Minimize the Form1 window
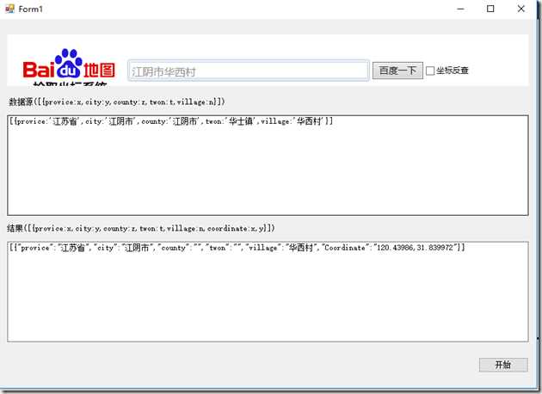This screenshot has height=394, width=542. 460,9
